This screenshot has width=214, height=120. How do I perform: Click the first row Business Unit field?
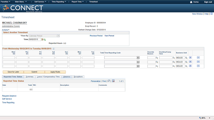181,58
